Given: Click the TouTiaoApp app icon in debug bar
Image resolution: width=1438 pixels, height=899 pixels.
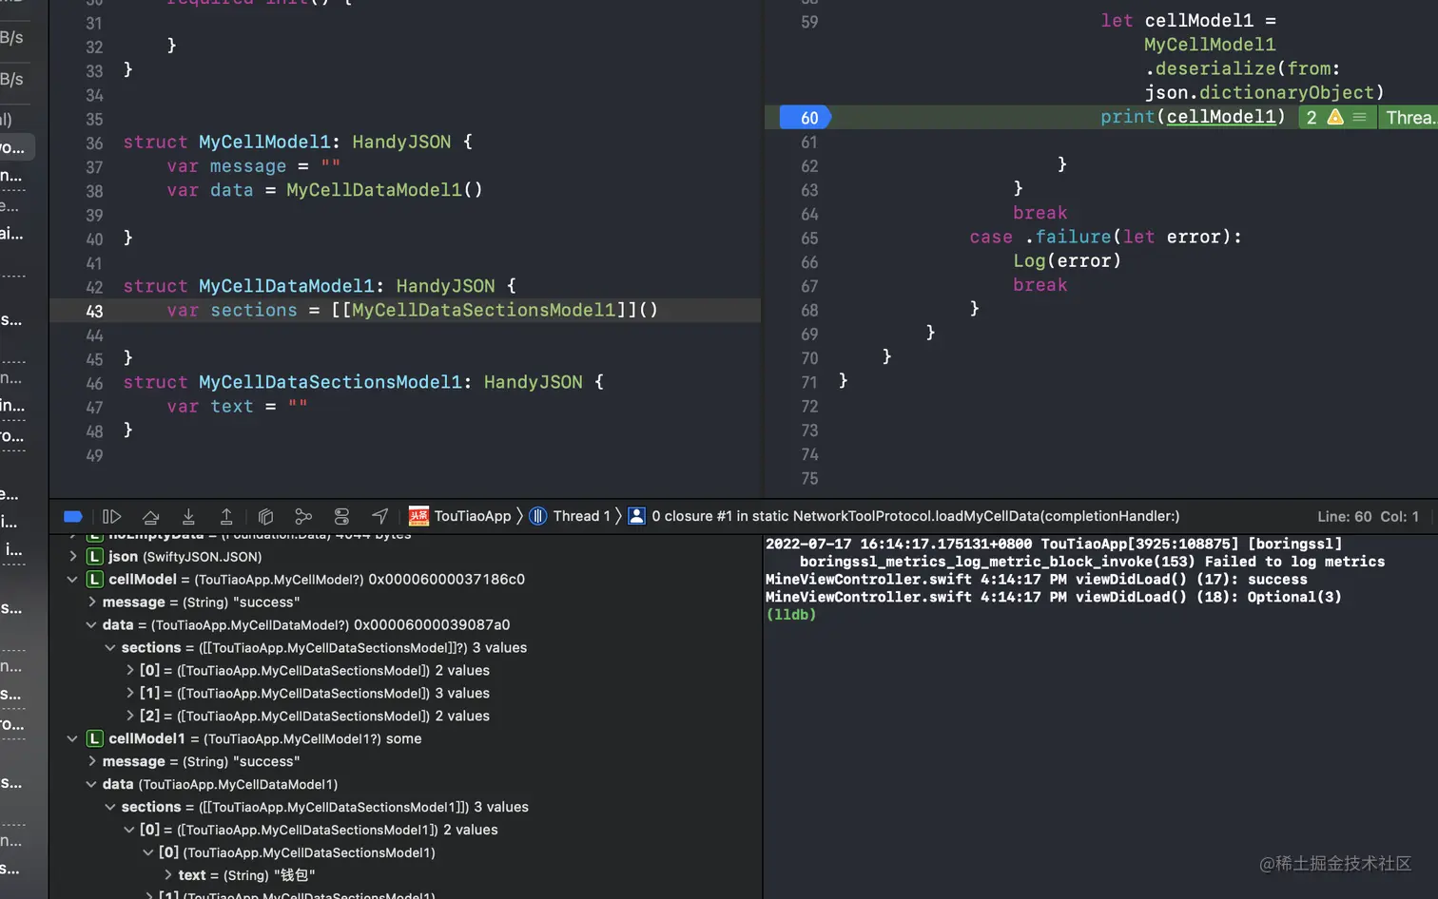Looking at the screenshot, I should [418, 516].
